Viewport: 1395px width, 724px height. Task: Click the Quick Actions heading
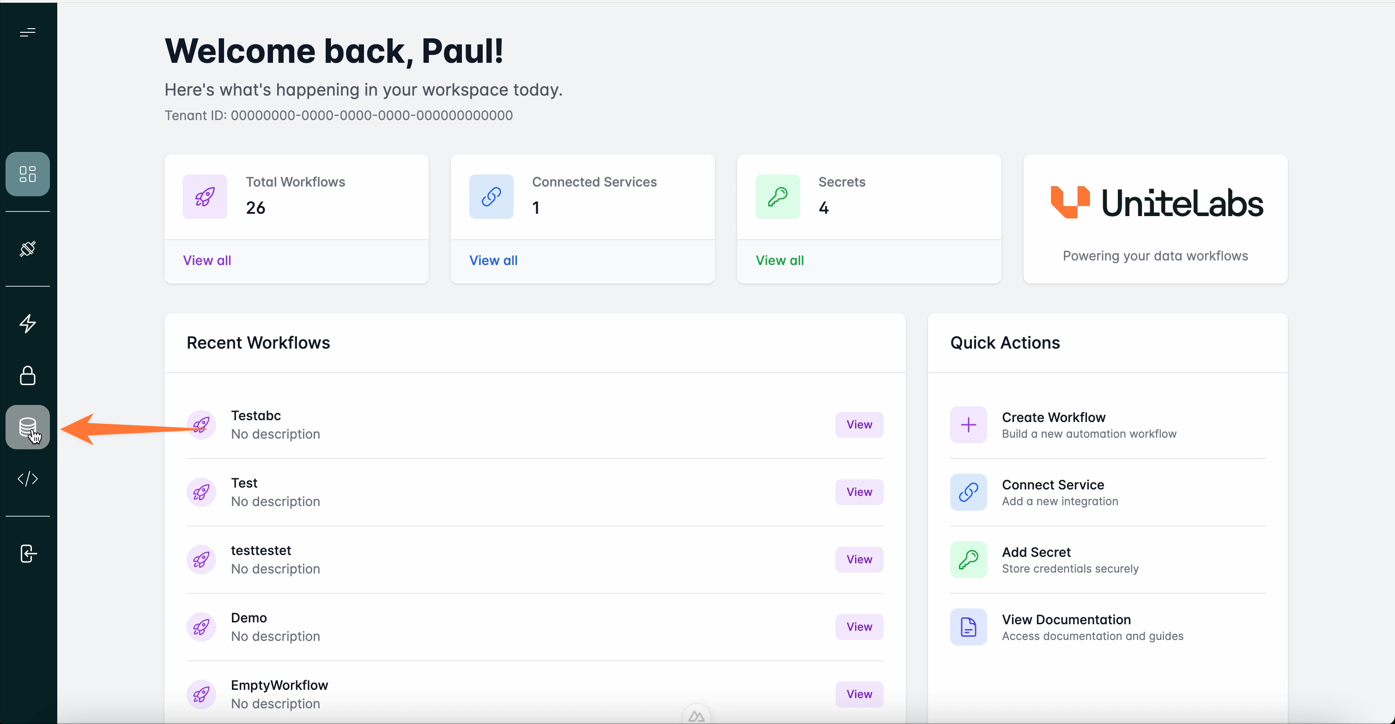1005,343
